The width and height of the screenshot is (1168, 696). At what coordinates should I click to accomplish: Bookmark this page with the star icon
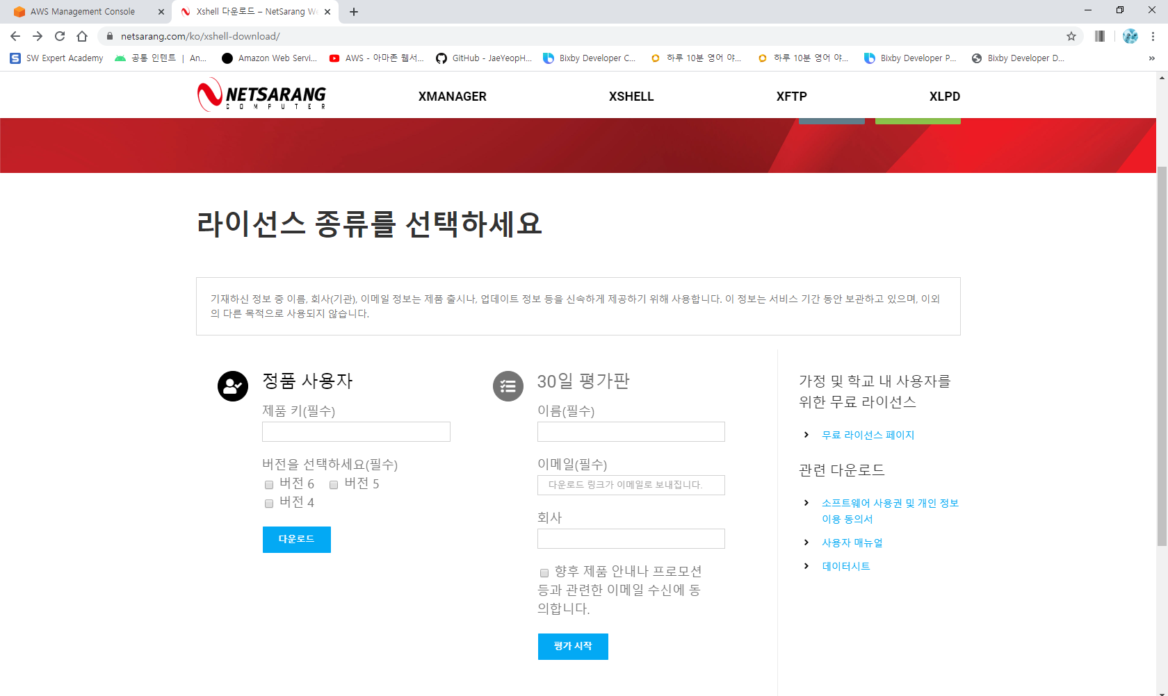click(1071, 36)
